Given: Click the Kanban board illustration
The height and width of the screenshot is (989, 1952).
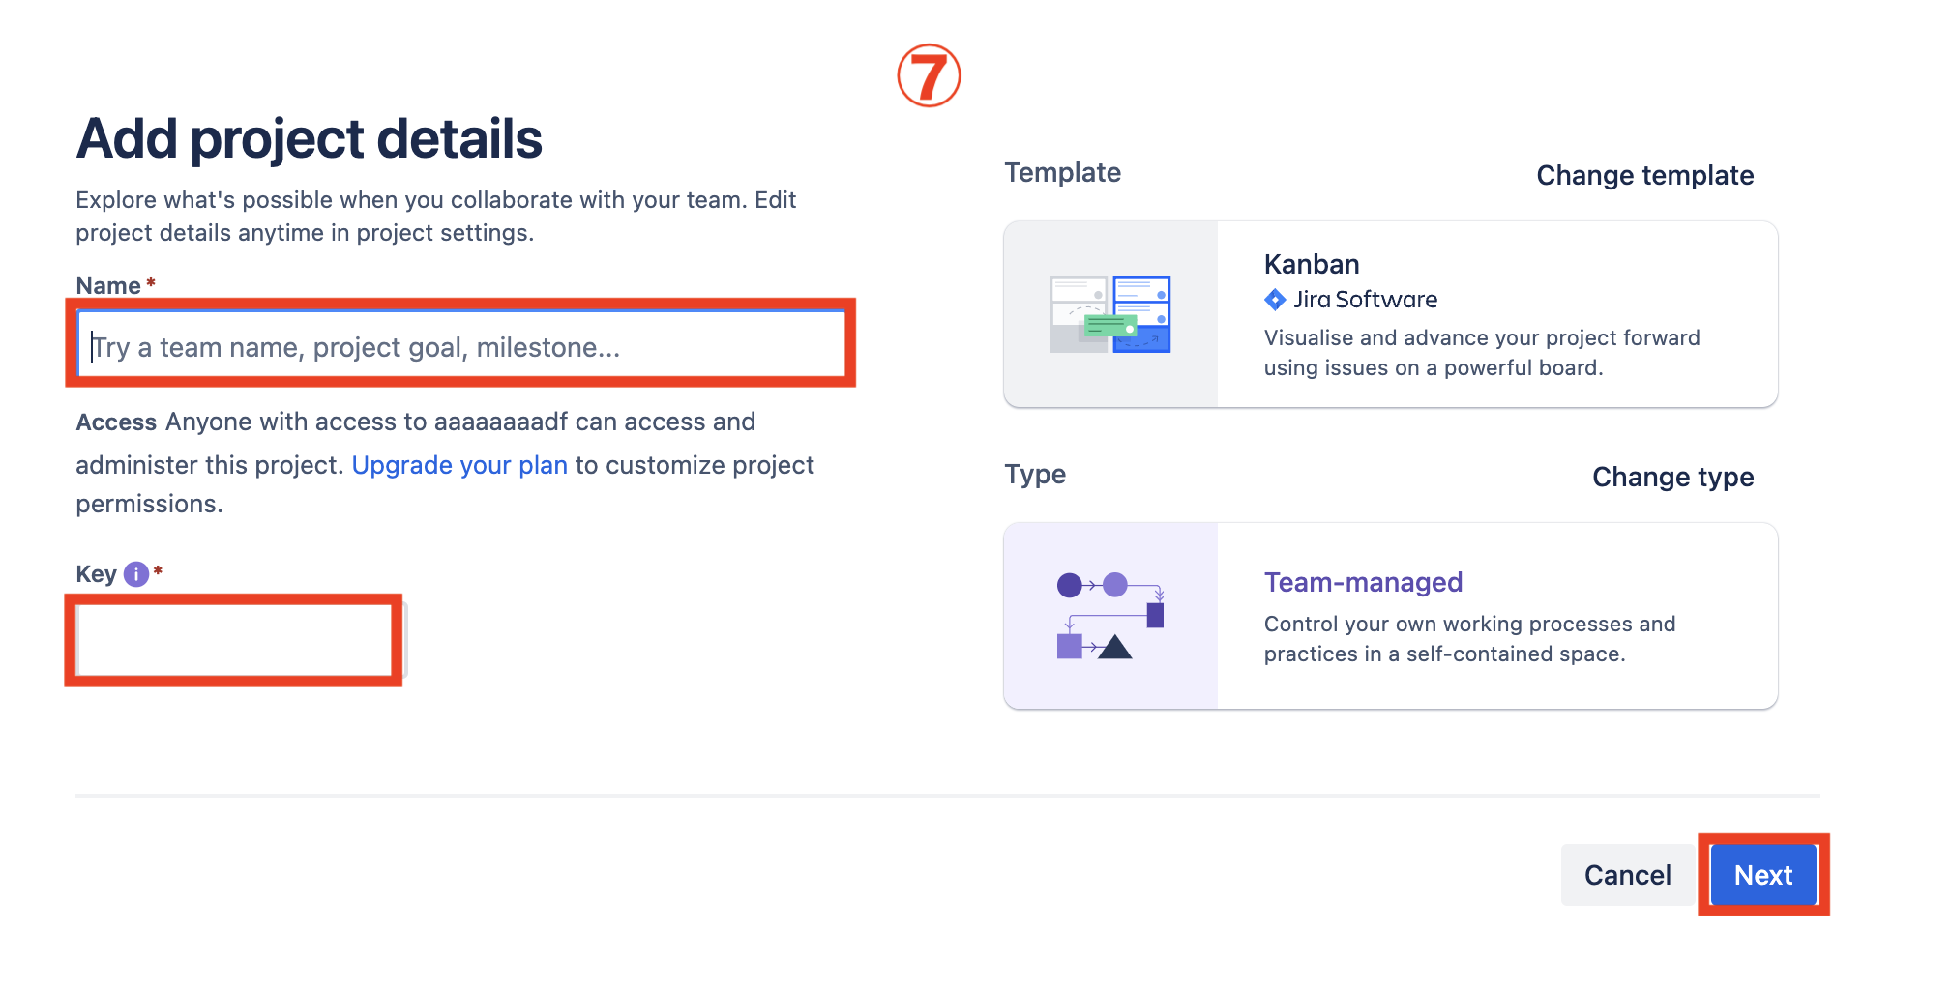Looking at the screenshot, I should point(1110,314).
